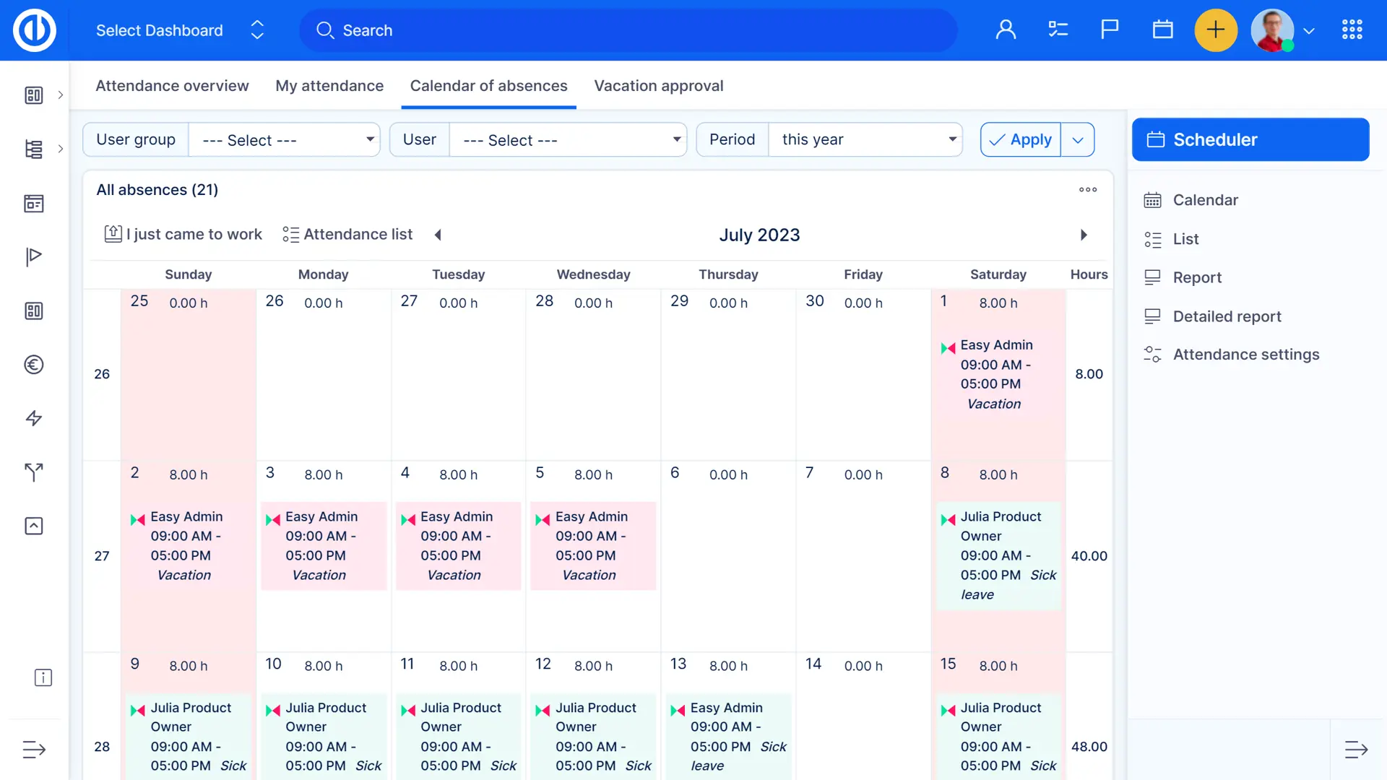Viewport: 1387px width, 780px height.
Task: Click into the Search field
Action: pyautogui.click(x=628, y=30)
